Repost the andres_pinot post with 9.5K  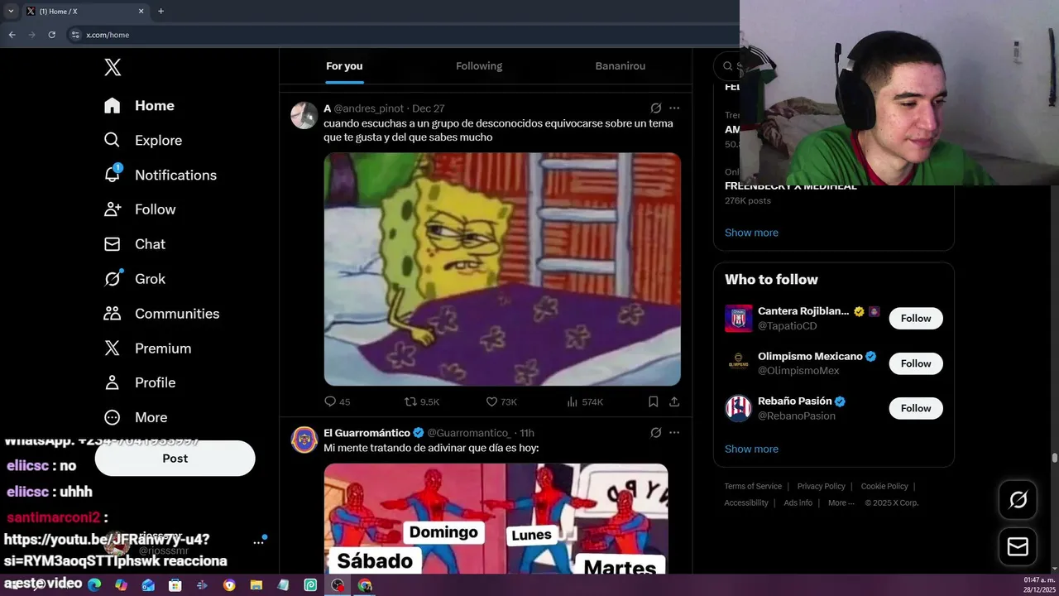(421, 401)
